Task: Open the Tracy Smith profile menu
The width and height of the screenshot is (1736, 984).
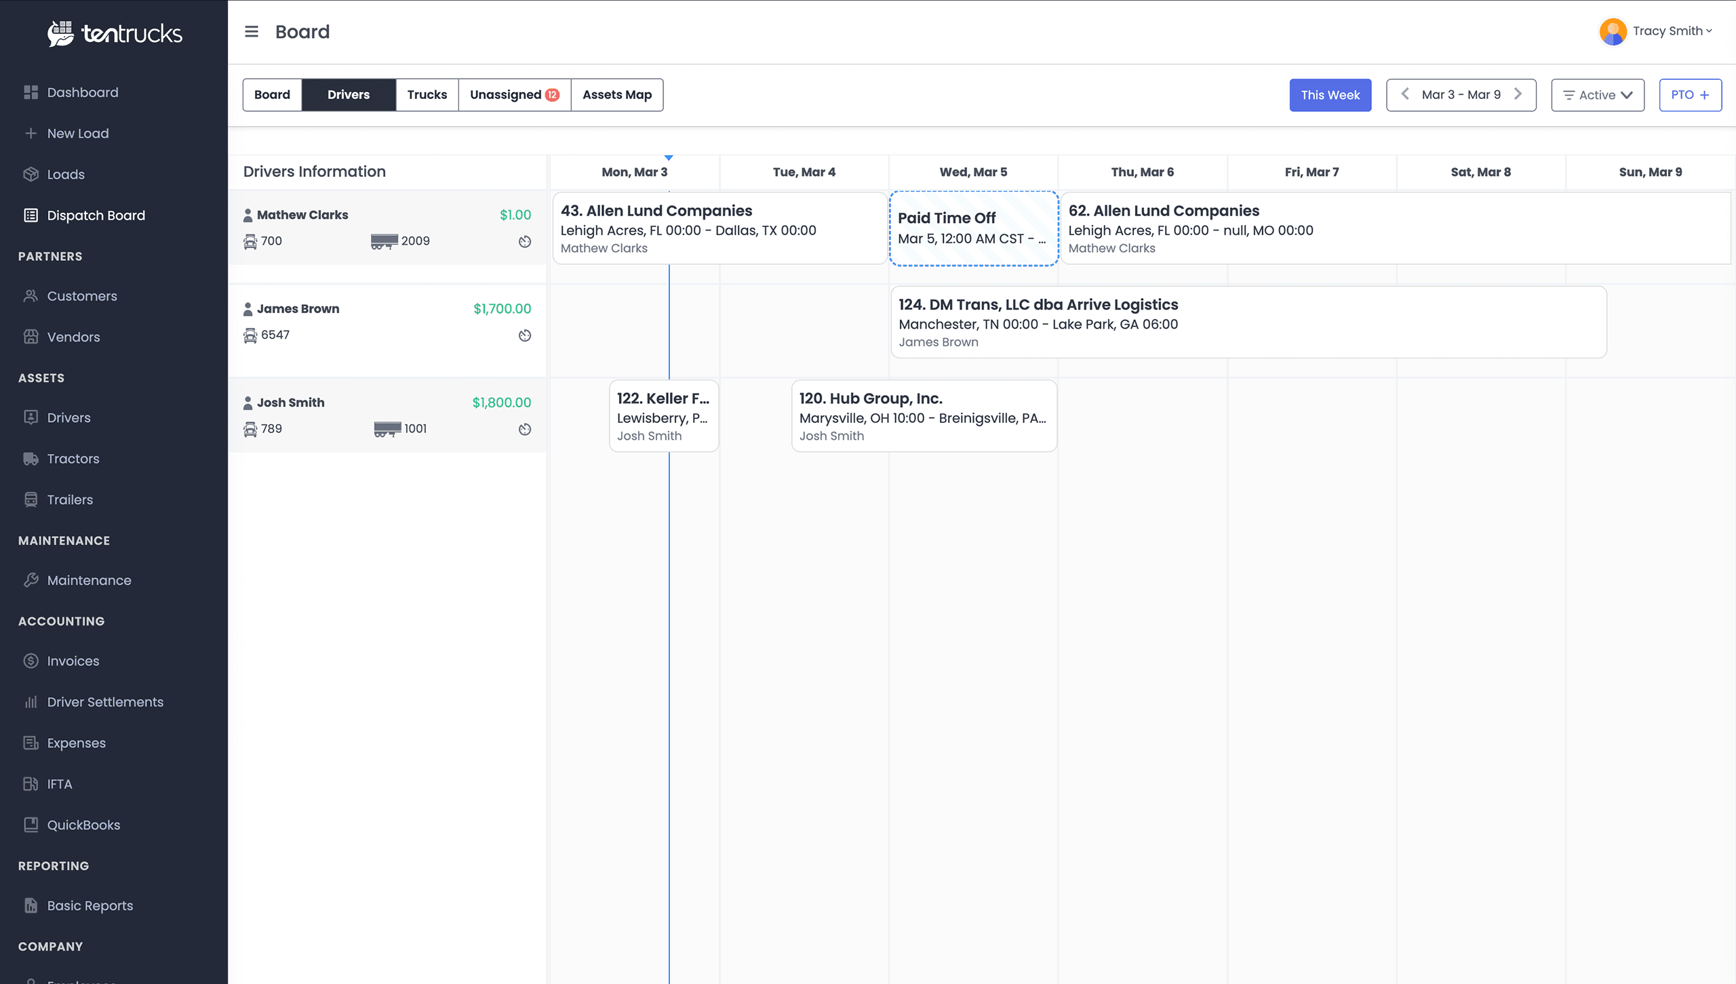Action: tap(1657, 31)
